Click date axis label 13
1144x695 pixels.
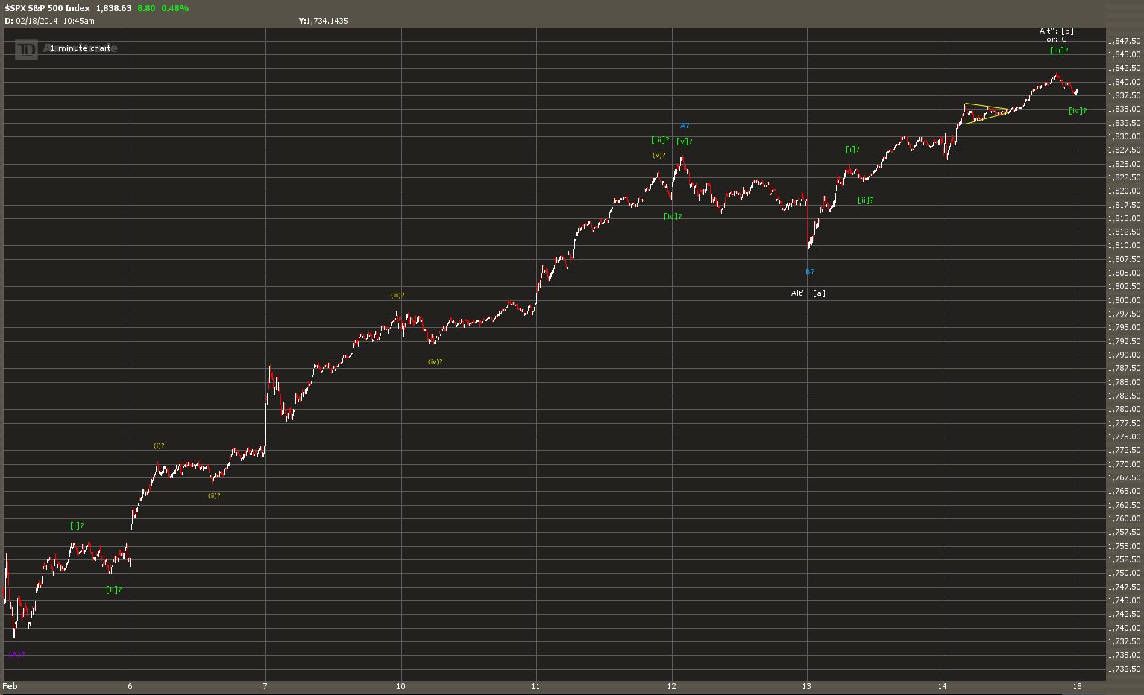click(807, 686)
